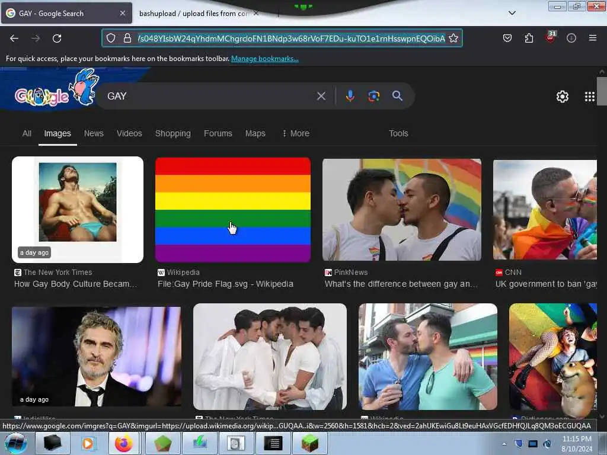This screenshot has height=455, width=607.
Task: Open the black folder taskbar icon
Action: 52,443
